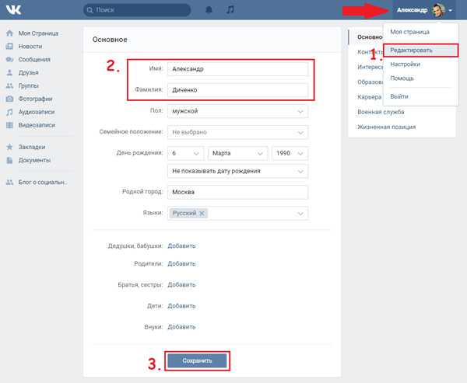Click the Сообщения chat icon
The height and width of the screenshot is (383, 467).
9,60
